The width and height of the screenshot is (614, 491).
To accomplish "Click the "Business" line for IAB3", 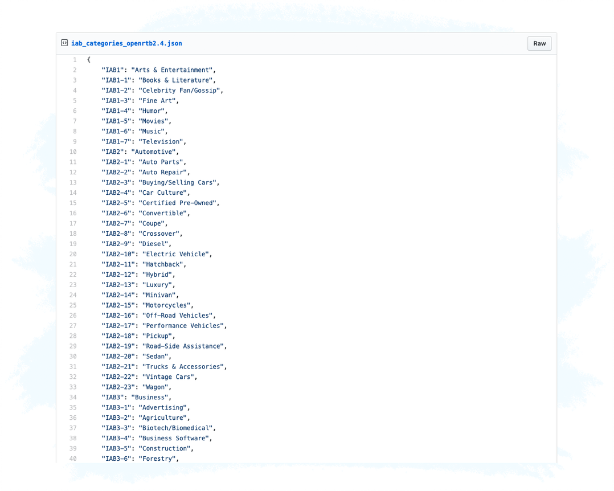I will 136,398.
